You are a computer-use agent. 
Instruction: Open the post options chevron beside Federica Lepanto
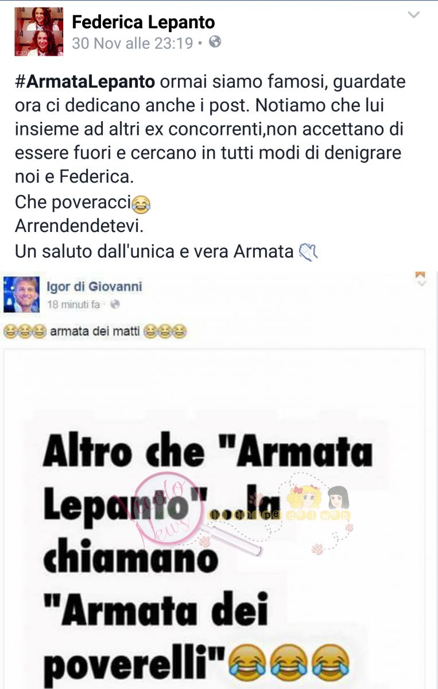click(x=413, y=16)
